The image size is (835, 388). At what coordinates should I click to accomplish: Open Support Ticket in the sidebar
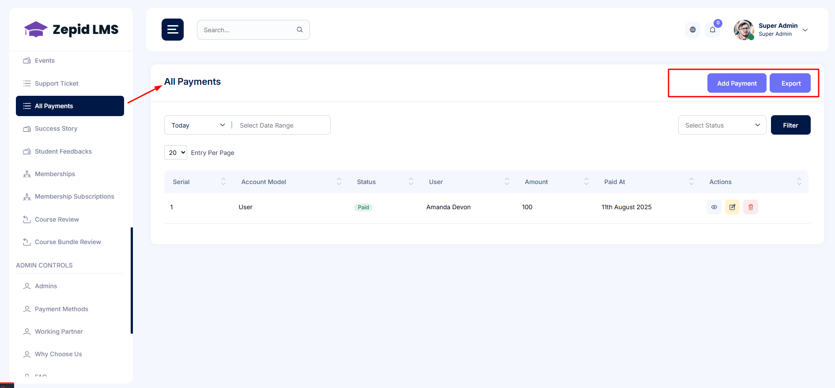pos(70,83)
